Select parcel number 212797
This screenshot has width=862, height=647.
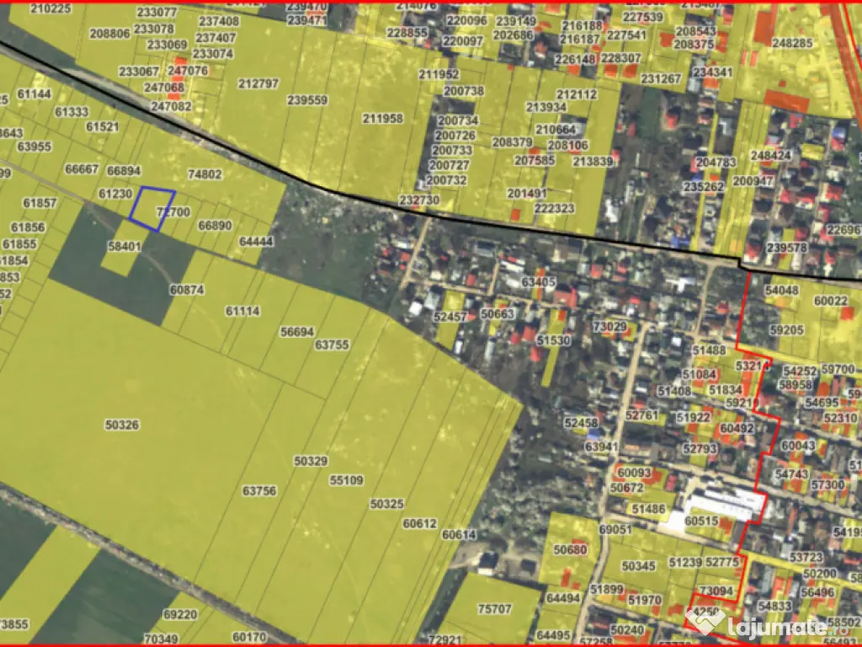coord(258,84)
